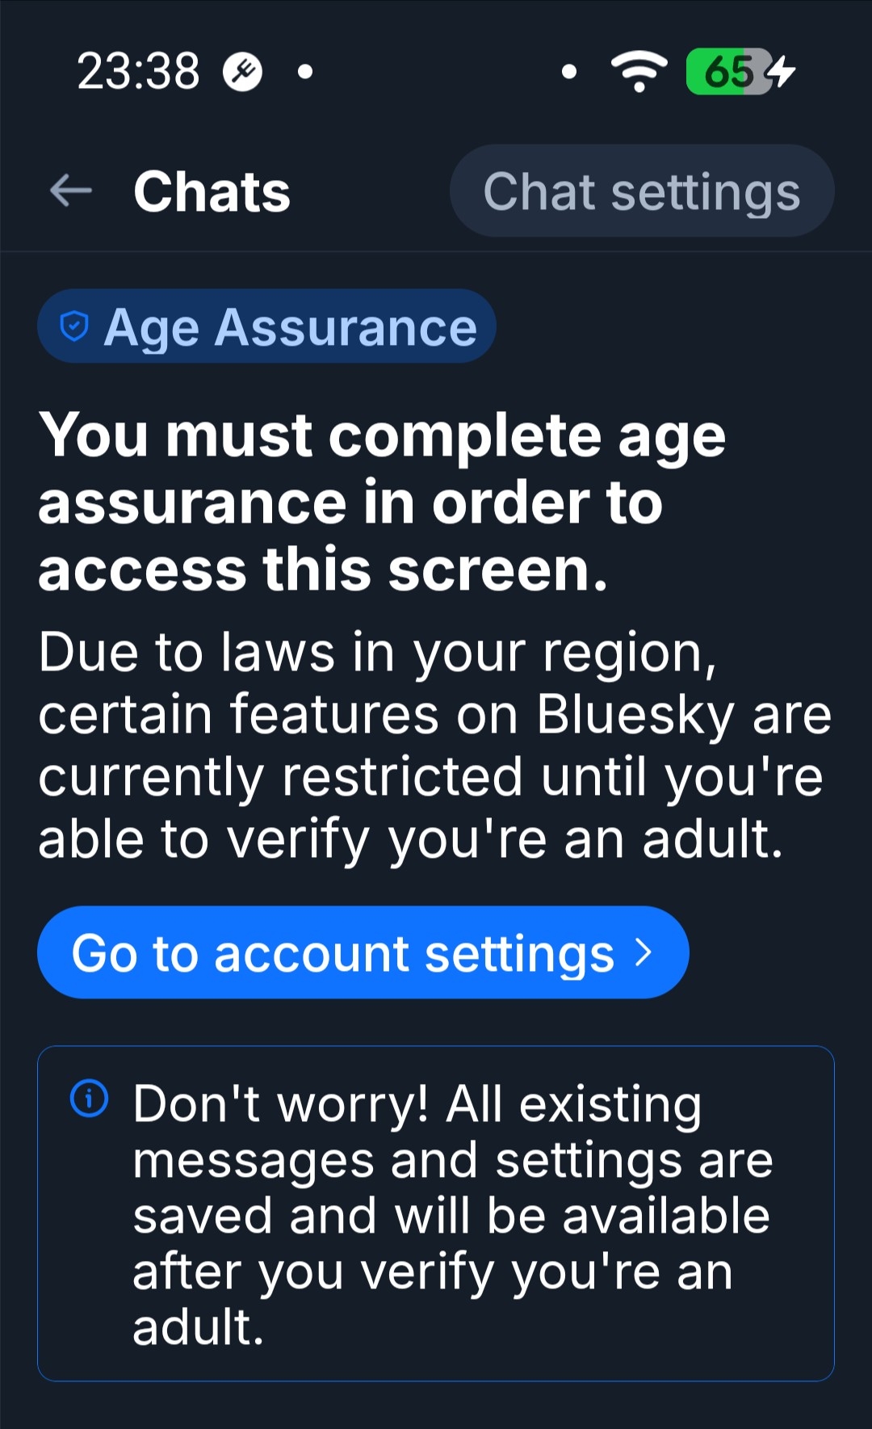The height and width of the screenshot is (1429, 872).
Task: Tap the 23:38 clock in status bar
Action: pyautogui.click(x=138, y=72)
